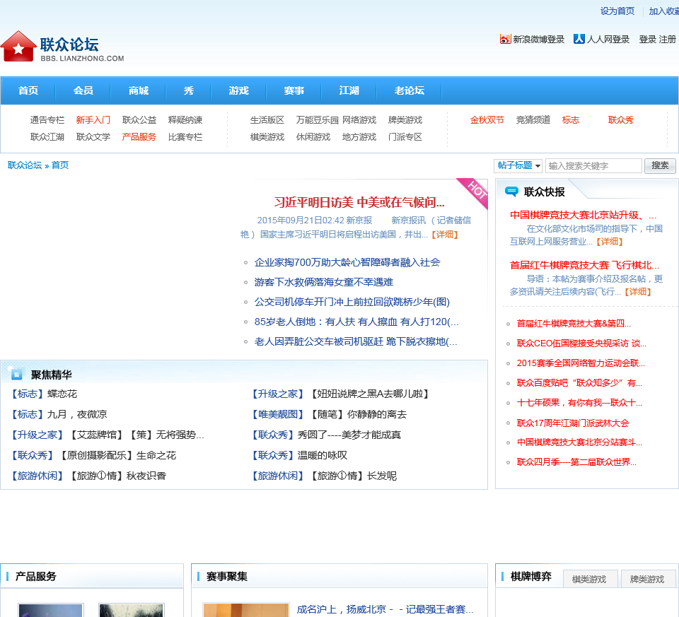Click the 【唯美靓图】 category tag
Image resolution: width=679 pixels, height=617 pixels.
[x=278, y=414]
